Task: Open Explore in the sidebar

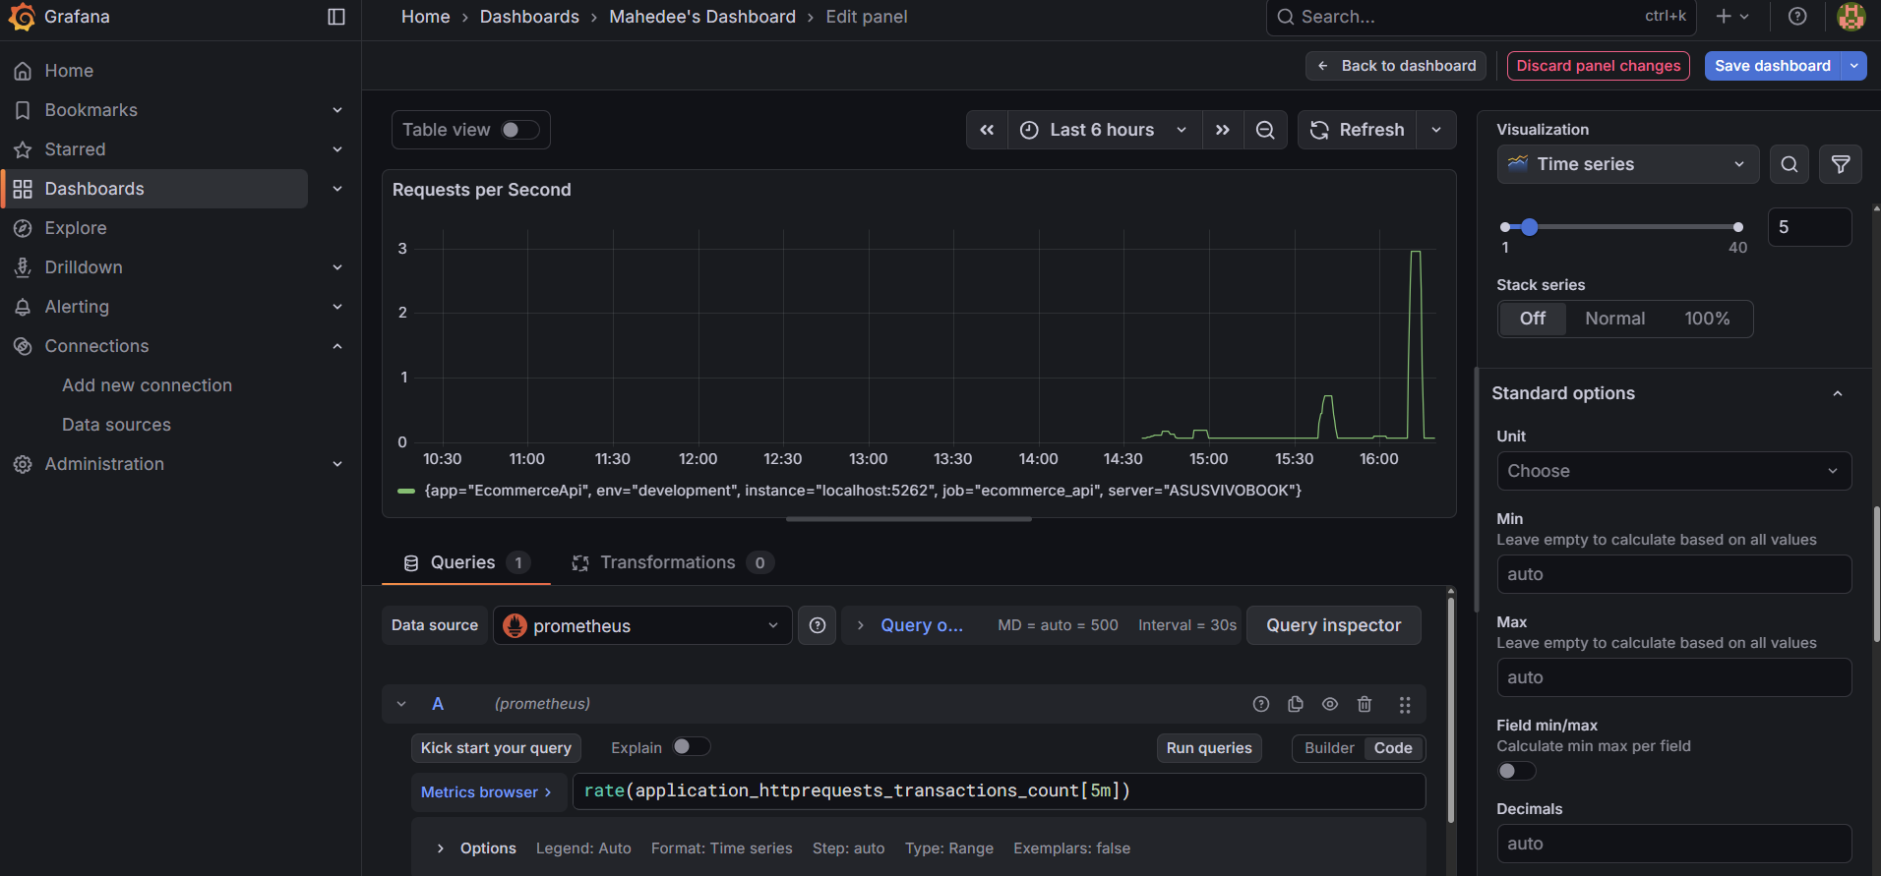Action: (x=76, y=228)
